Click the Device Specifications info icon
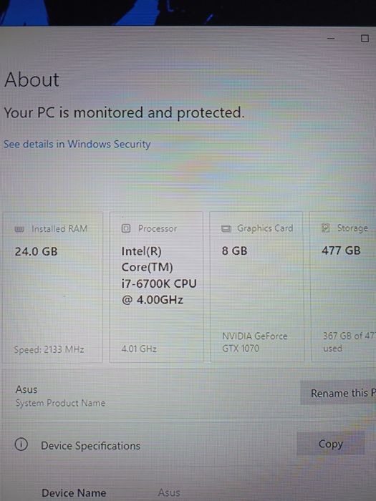376x501 pixels. coord(21,444)
